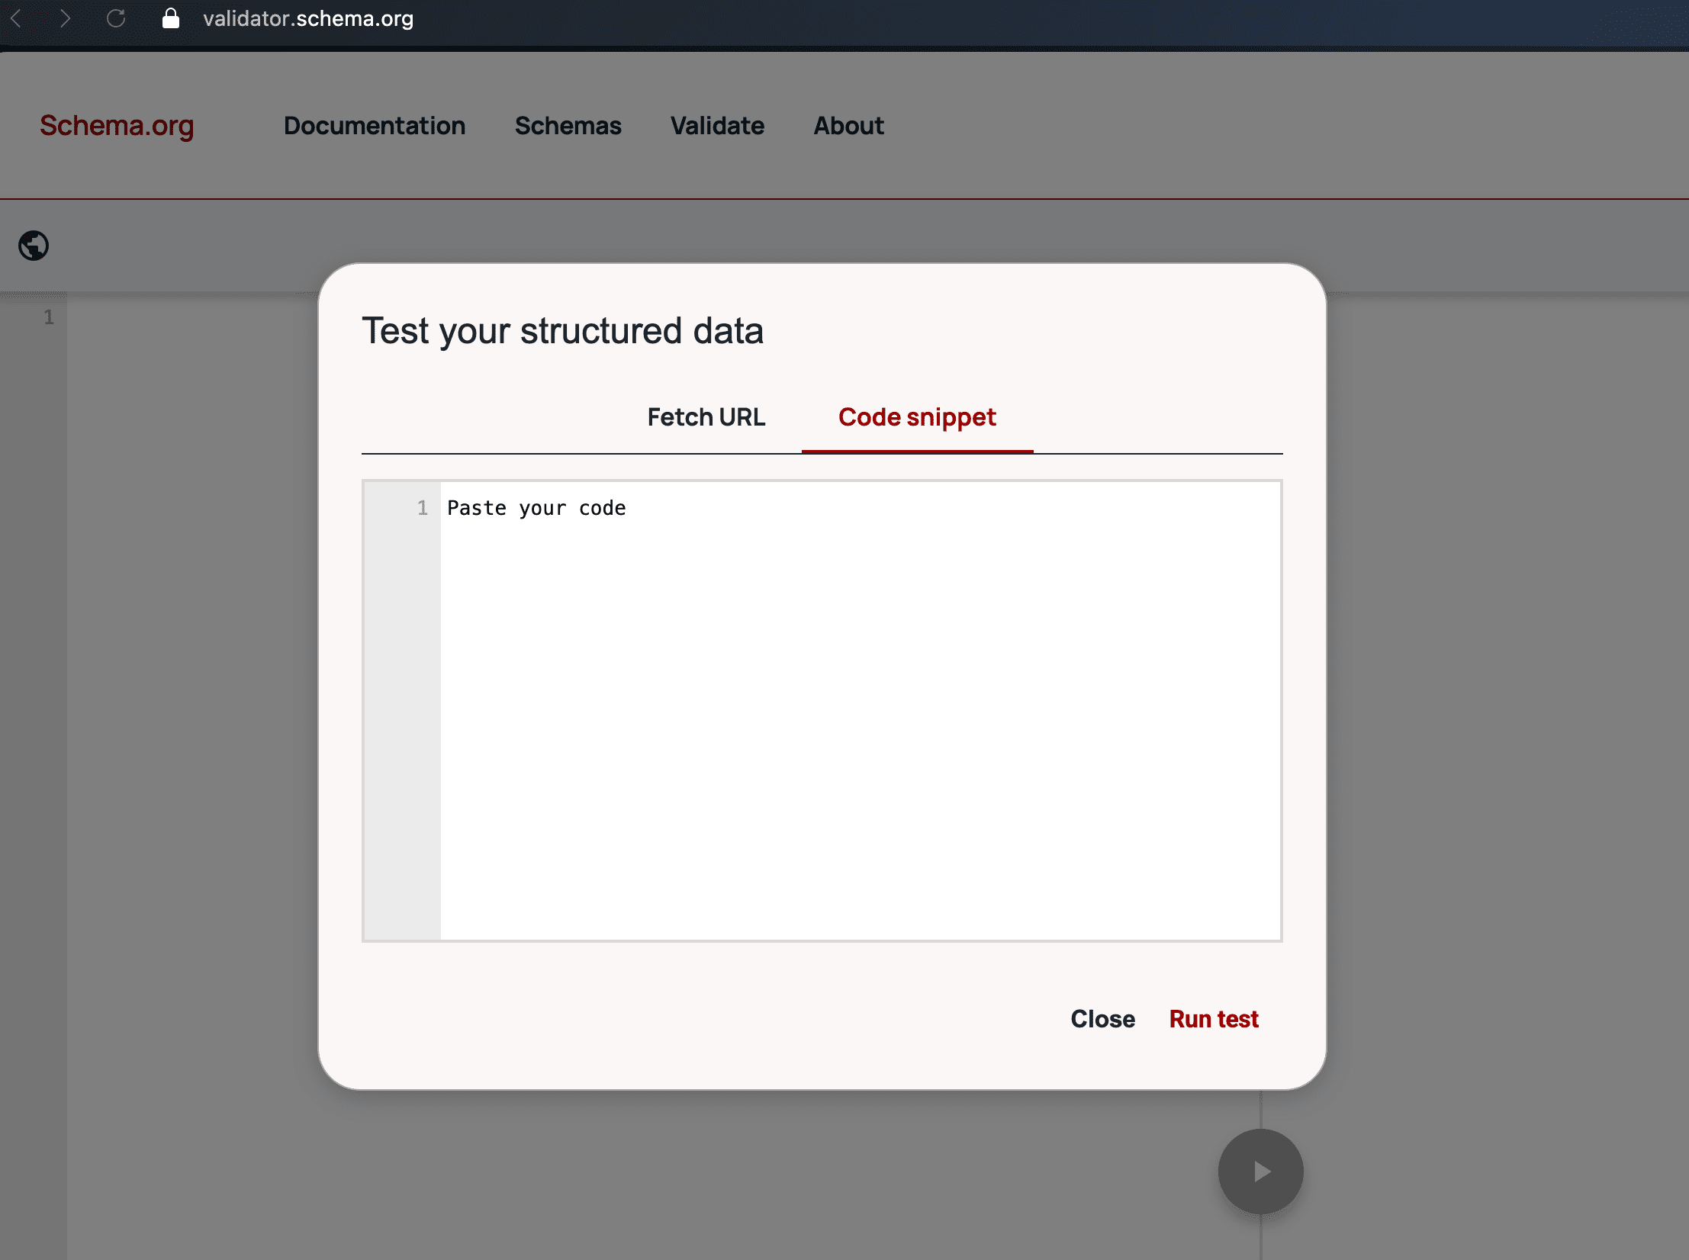Click the padlock icon in the address bar

click(x=171, y=18)
